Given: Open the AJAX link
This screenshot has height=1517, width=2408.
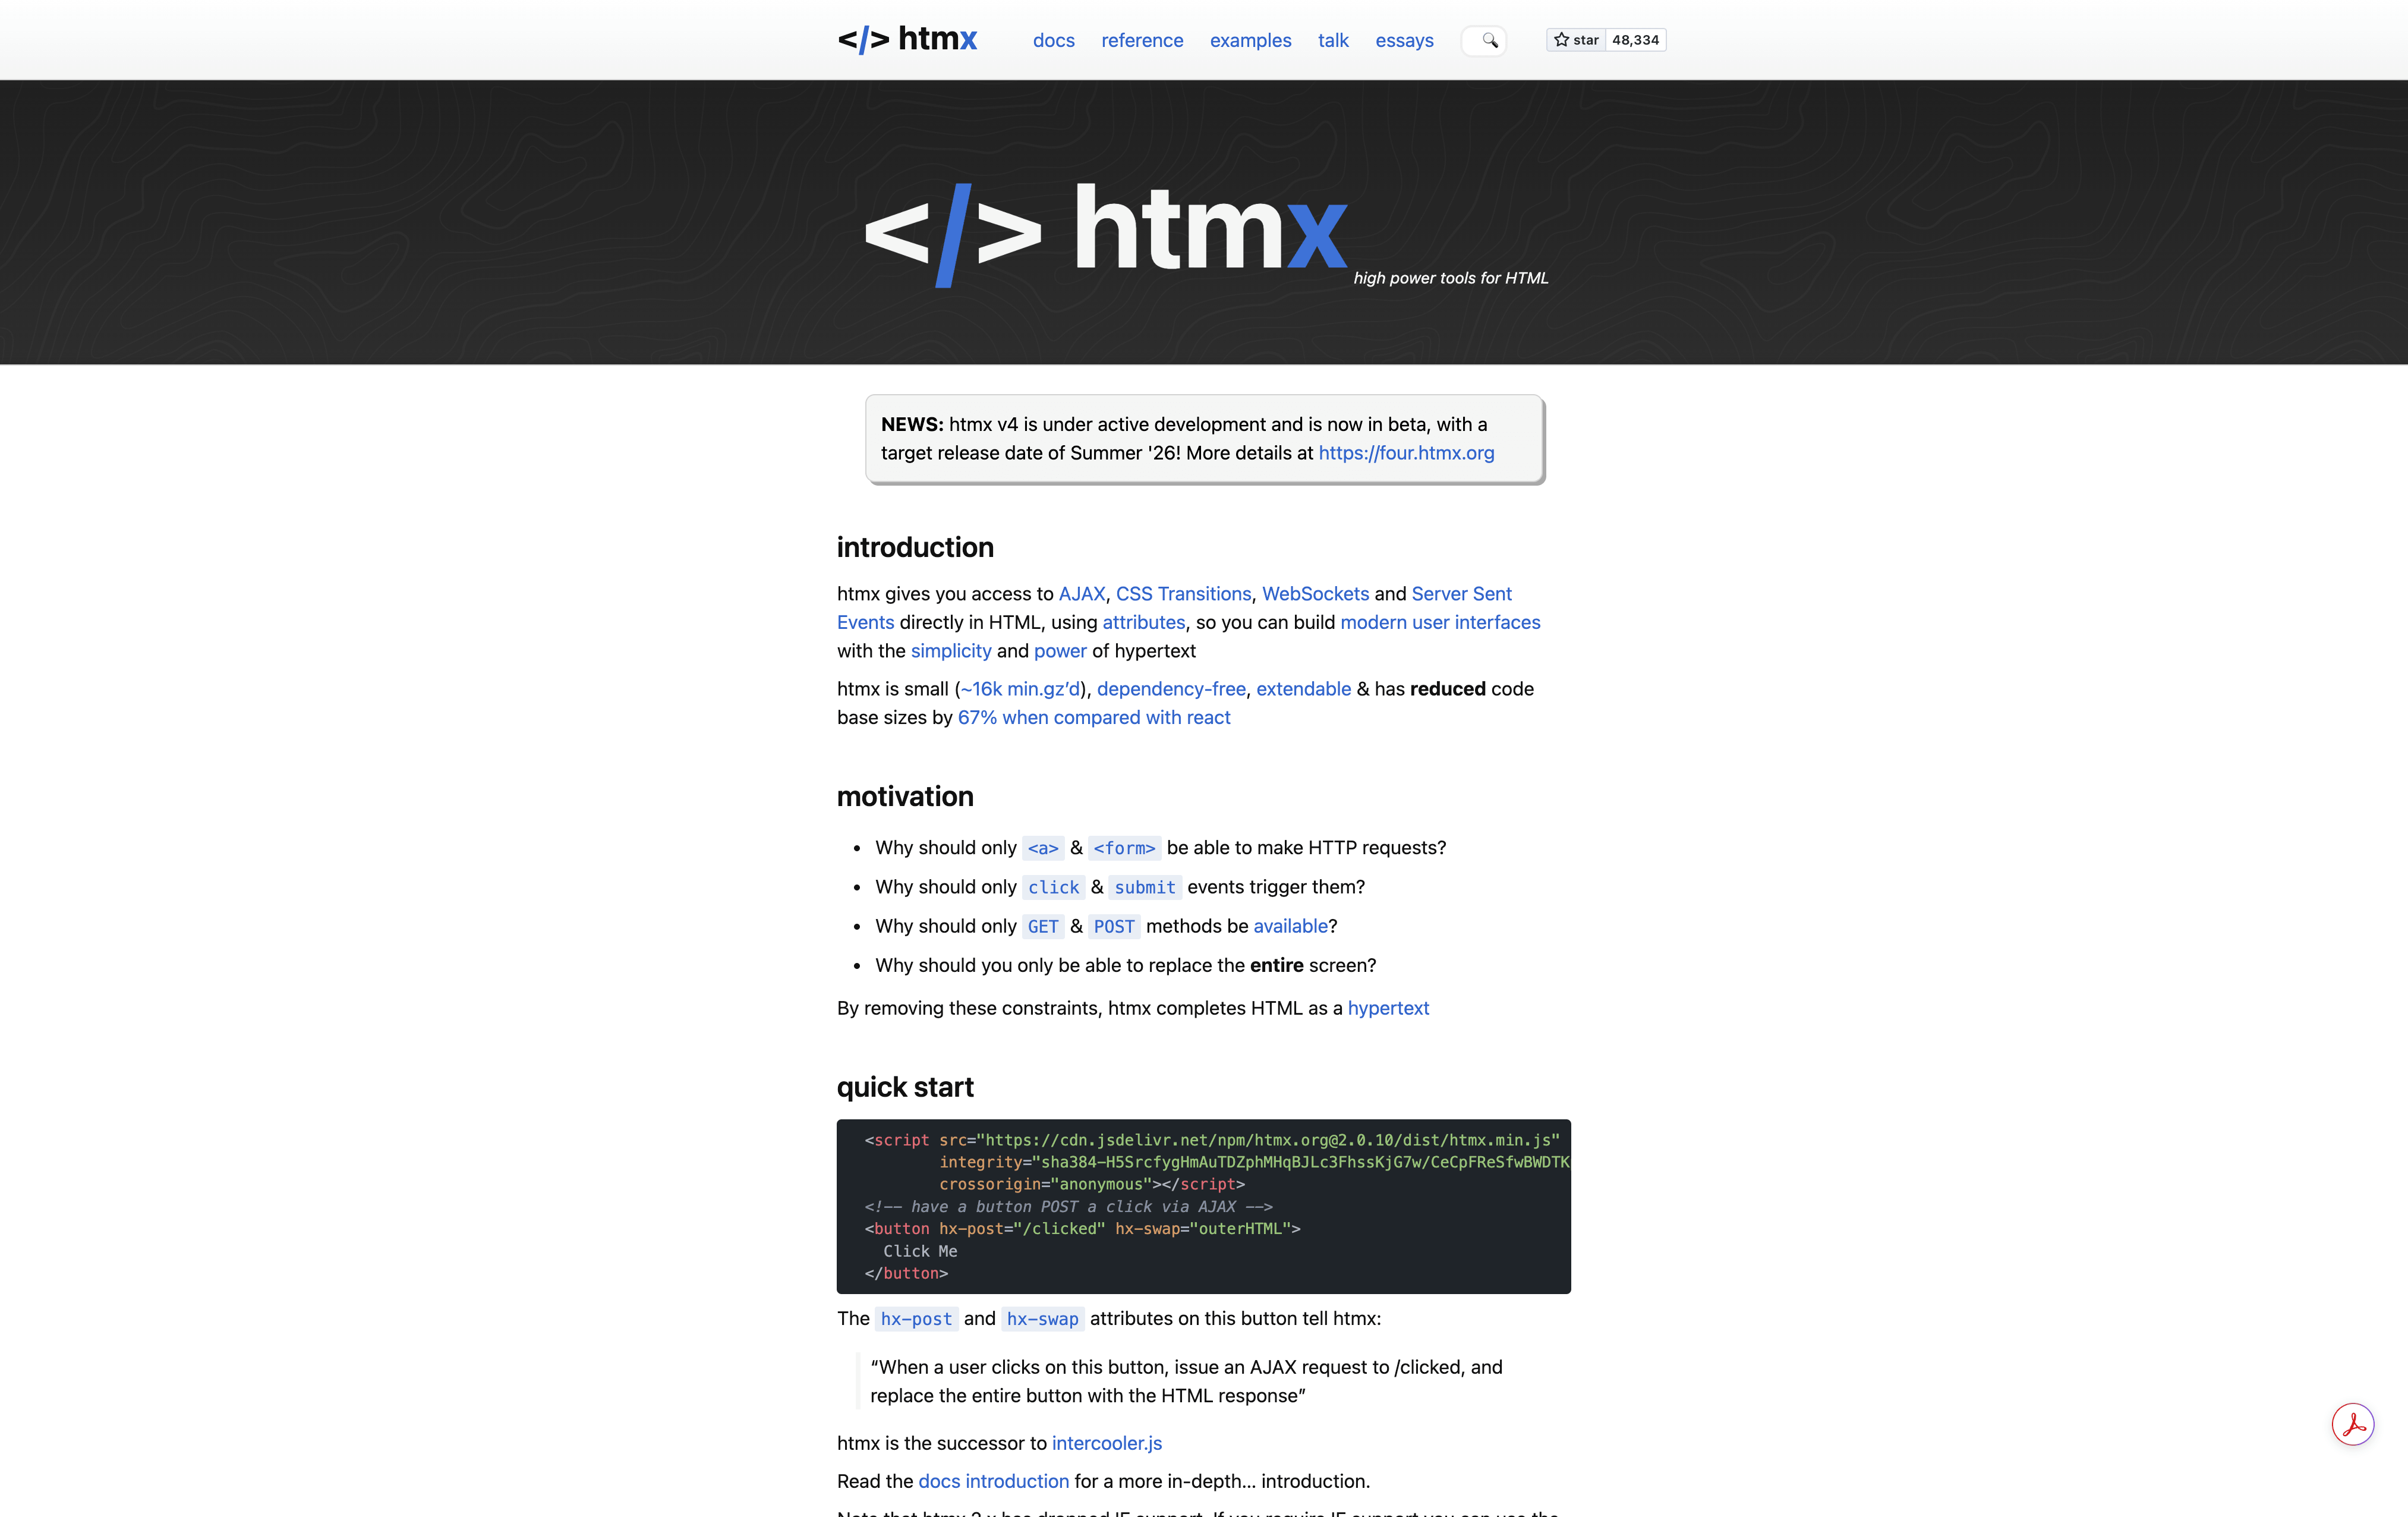Looking at the screenshot, I should pos(1082,594).
